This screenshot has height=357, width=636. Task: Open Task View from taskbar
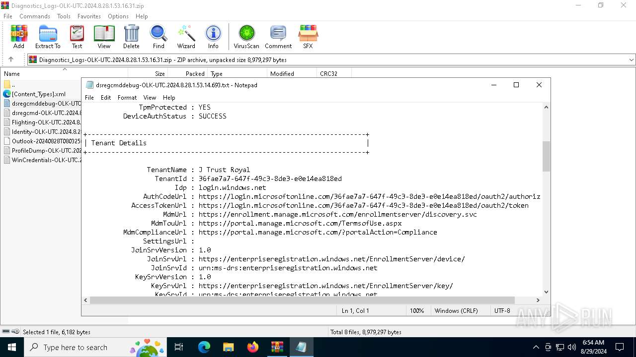point(179,347)
